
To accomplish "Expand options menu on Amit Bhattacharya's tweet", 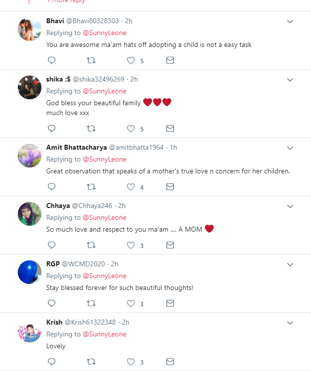I will [x=290, y=148].
